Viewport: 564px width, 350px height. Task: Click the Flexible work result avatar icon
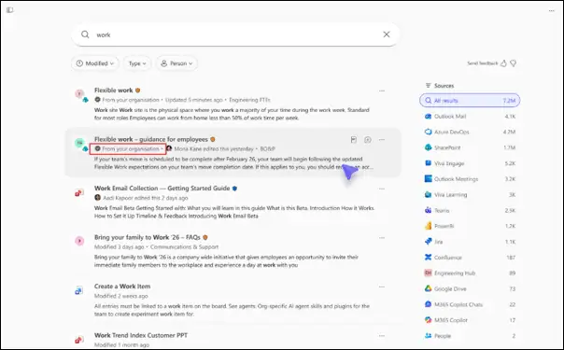79,93
